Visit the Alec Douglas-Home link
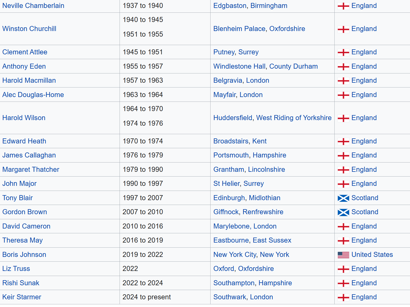Screen dimensions: 410x307 [x=33, y=95]
